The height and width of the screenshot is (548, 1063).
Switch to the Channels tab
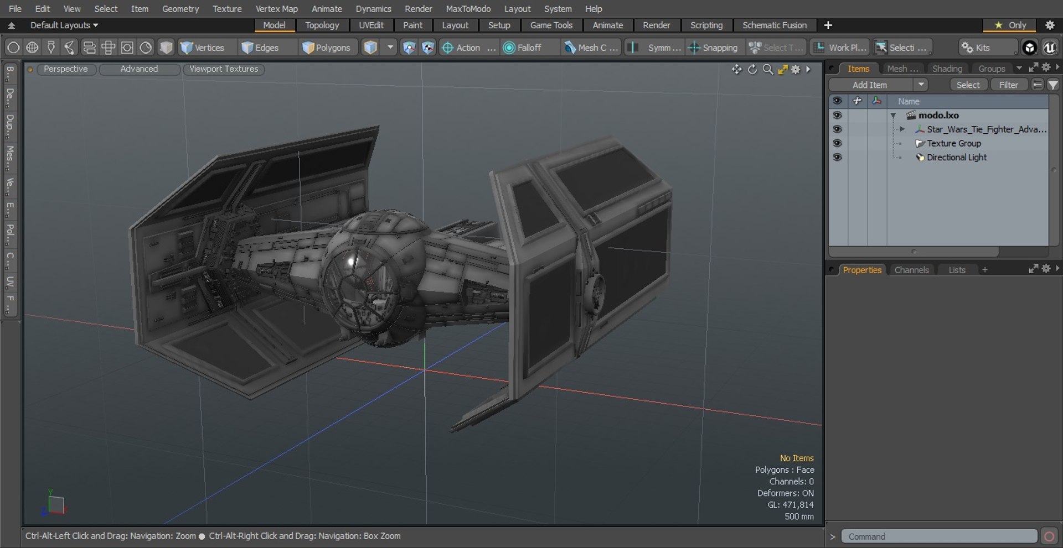point(911,270)
